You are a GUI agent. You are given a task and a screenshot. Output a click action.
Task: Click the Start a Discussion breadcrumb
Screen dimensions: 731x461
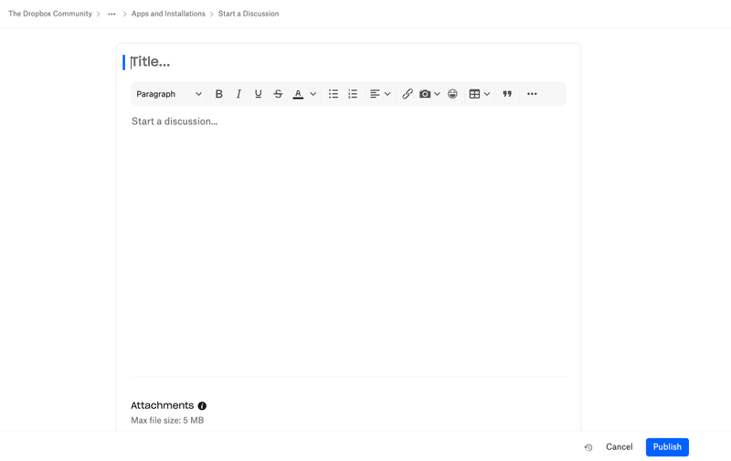point(249,14)
